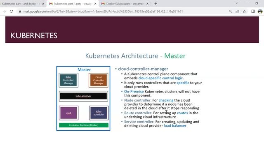Open the side panel icon

tap(253, 12)
